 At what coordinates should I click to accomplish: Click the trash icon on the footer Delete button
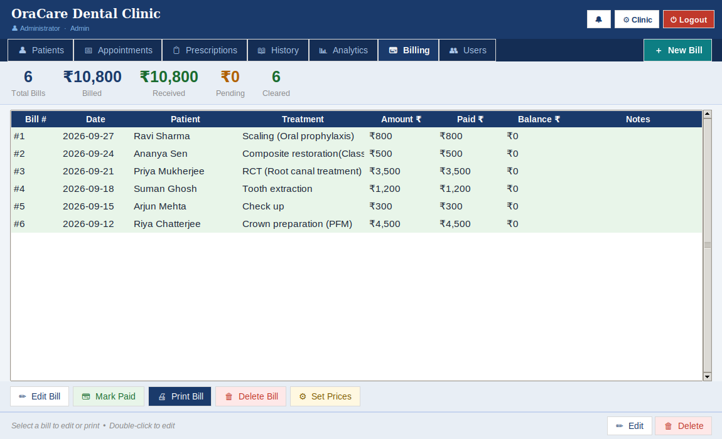pos(668,426)
